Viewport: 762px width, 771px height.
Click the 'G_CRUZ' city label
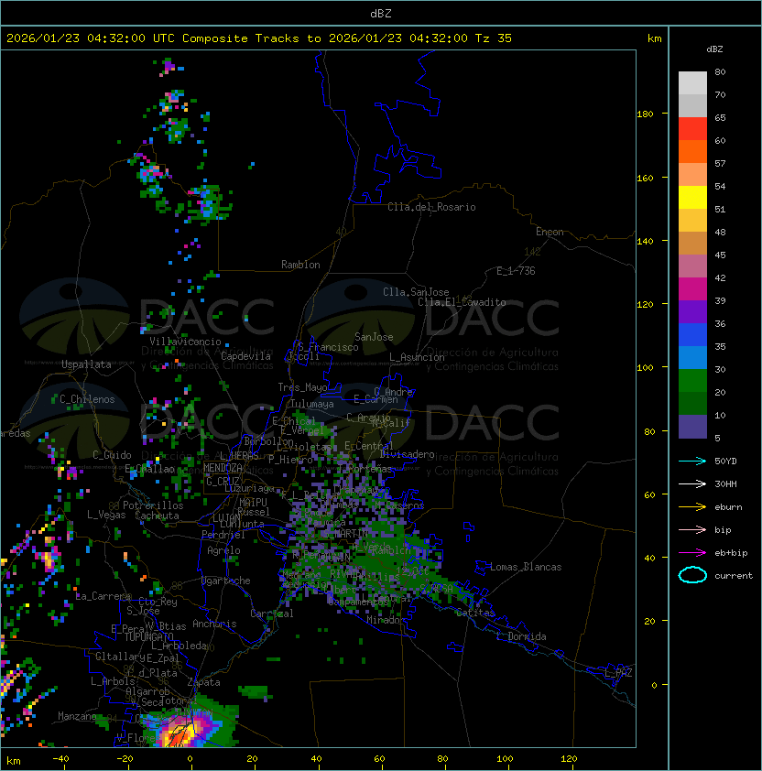pyautogui.click(x=223, y=482)
